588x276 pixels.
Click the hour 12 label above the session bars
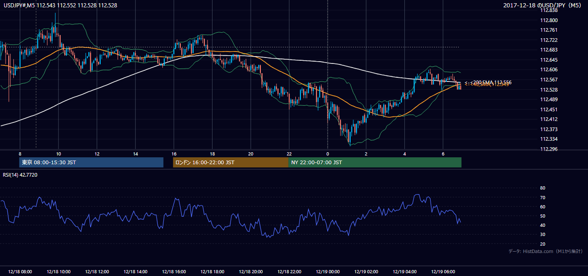97,154
